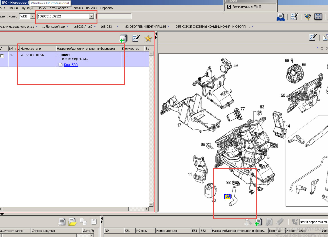Expand the VIN number 1680331J132221 dropdown

tap(91, 16)
